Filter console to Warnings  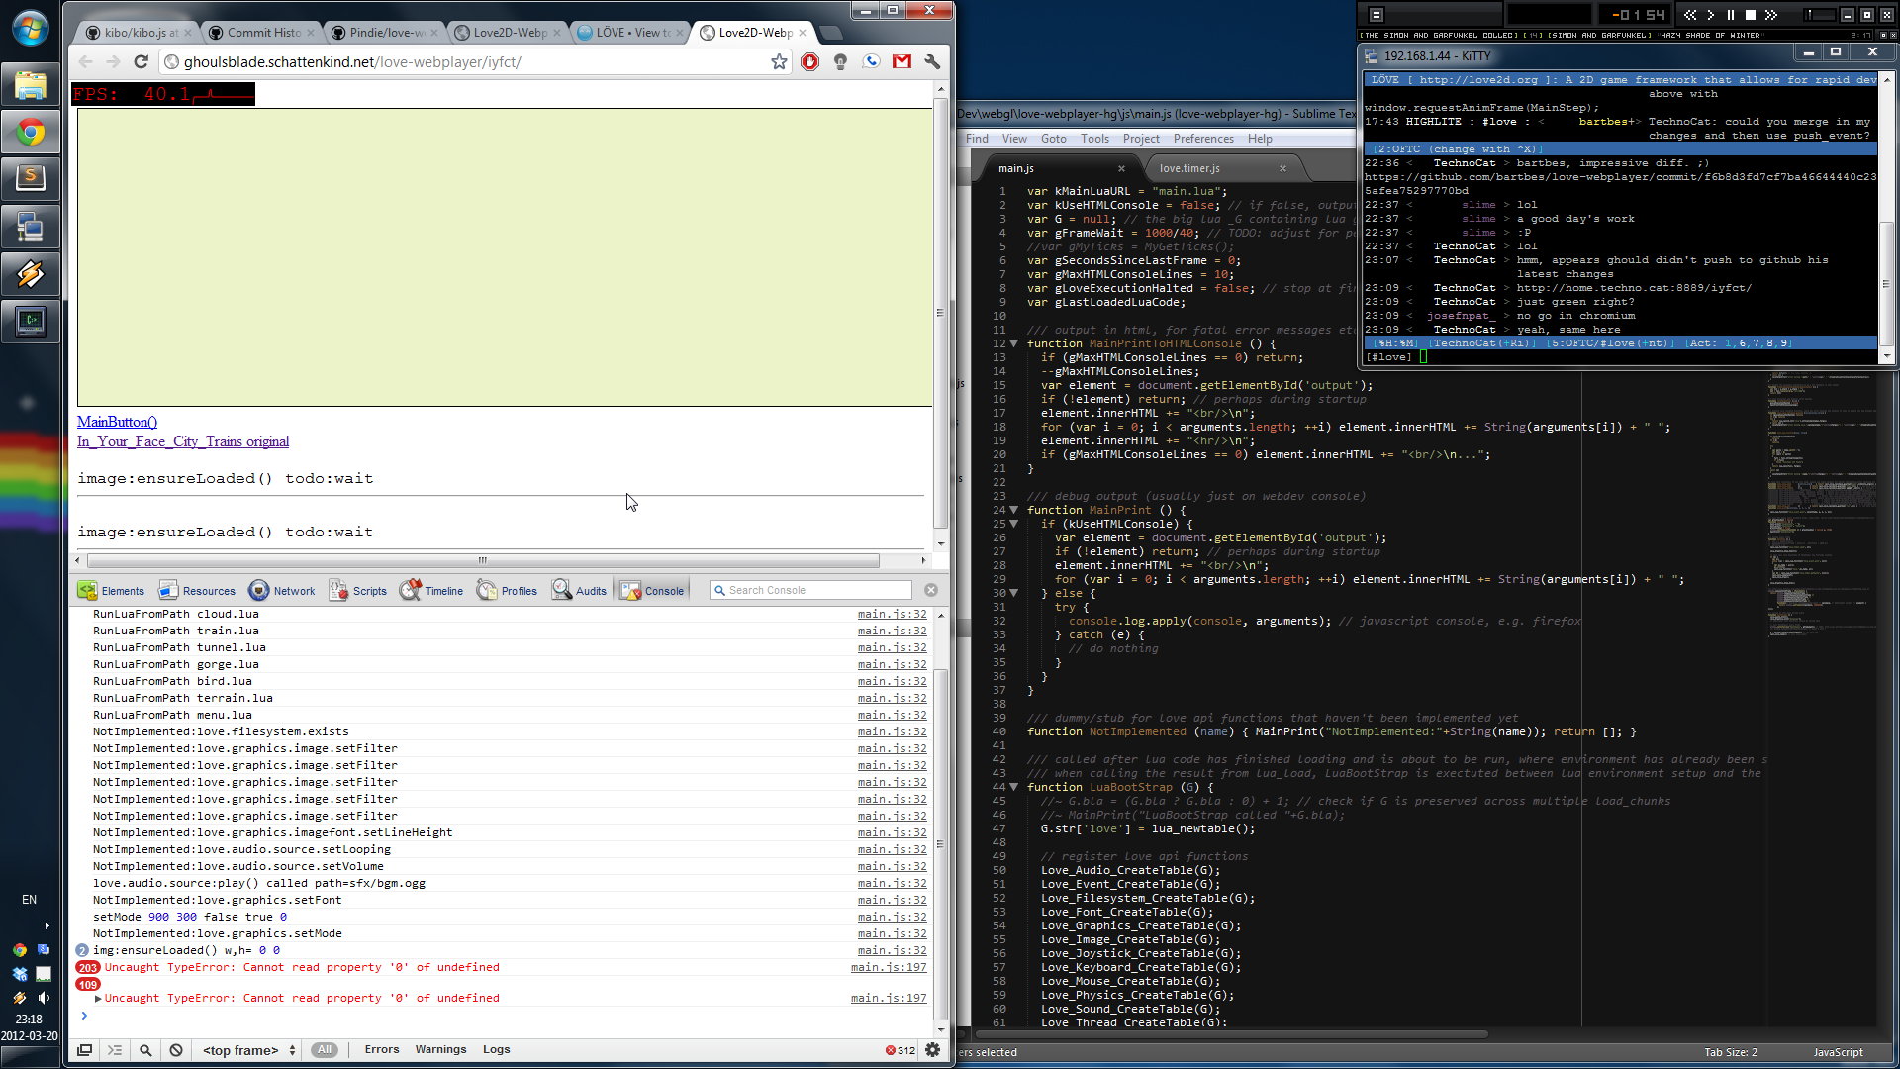(440, 1049)
